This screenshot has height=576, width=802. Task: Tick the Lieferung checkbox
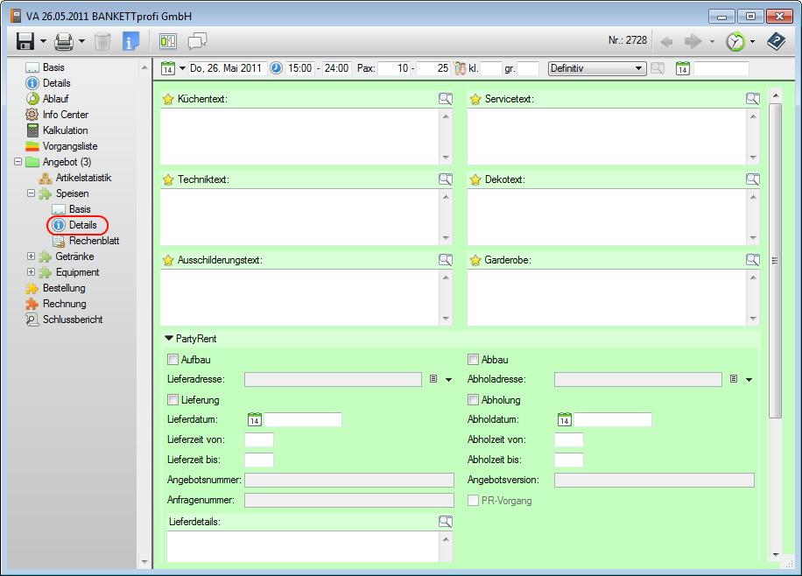tap(172, 400)
